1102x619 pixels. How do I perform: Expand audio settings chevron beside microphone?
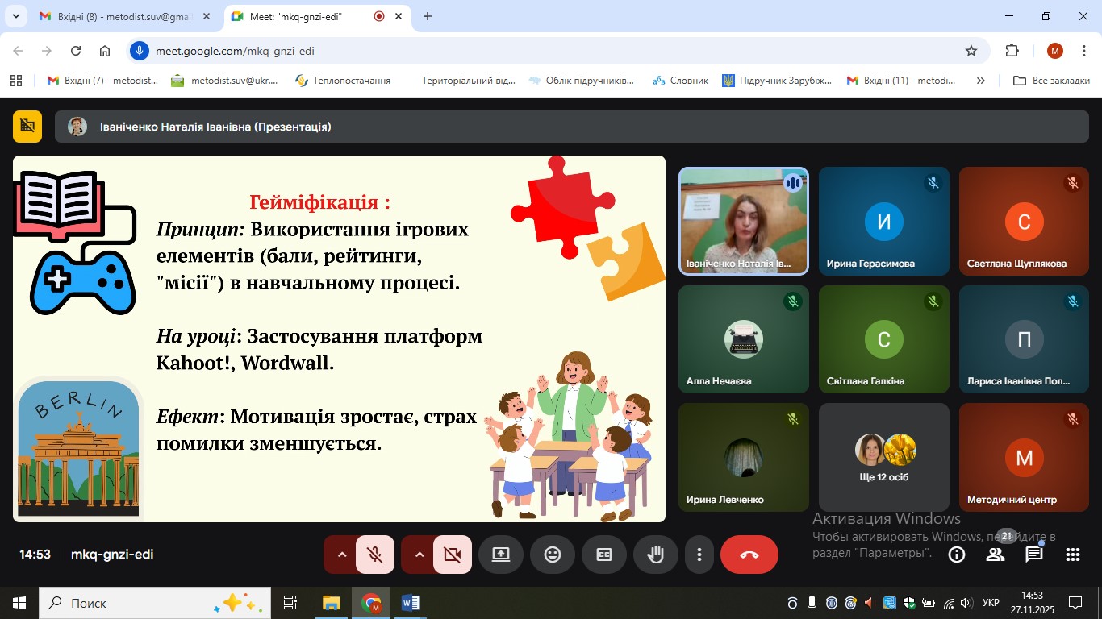click(x=341, y=555)
